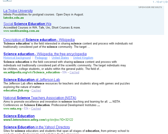This screenshot has height=134, width=168.
Task: Jump to the Historical background section link
Action: point(17,58)
